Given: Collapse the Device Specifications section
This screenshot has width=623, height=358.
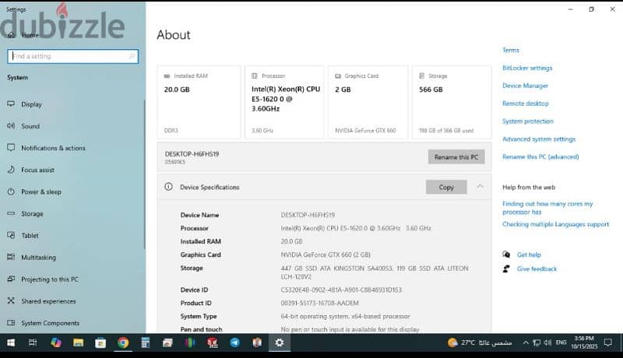Looking at the screenshot, I should point(480,186).
